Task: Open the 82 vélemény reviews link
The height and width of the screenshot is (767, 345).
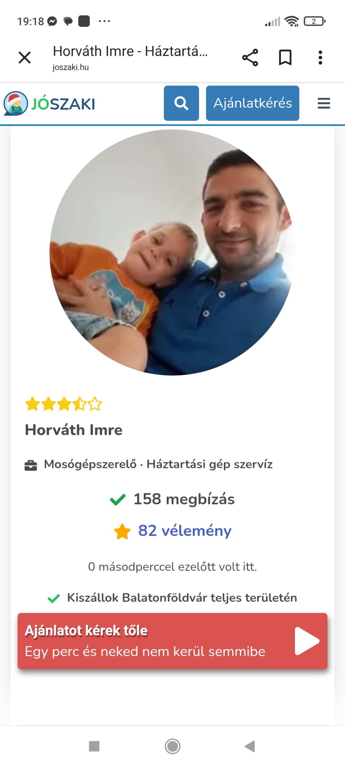Action: click(185, 531)
